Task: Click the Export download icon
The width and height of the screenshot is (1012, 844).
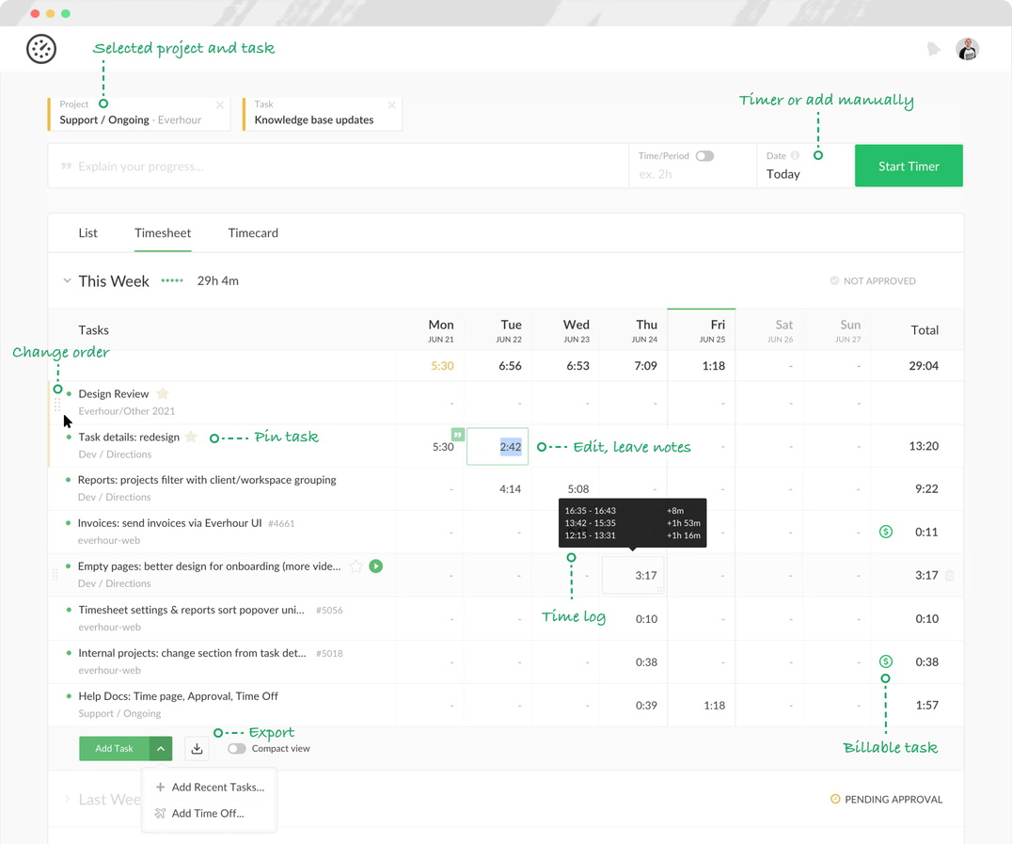Action: [x=197, y=748]
